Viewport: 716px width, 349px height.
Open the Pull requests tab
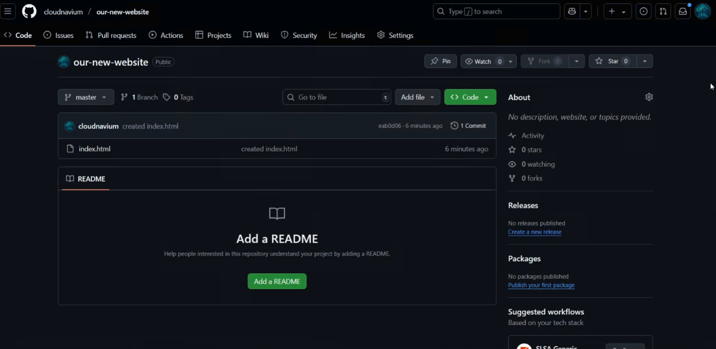[111, 35]
